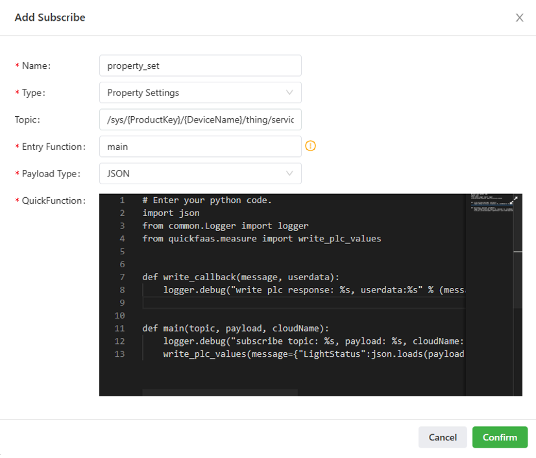Click line number 12 in the gutter
The image size is (536, 458).
pos(119,341)
